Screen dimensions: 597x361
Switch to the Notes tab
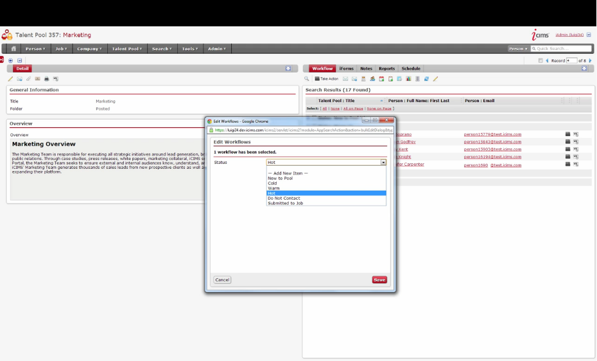click(366, 69)
